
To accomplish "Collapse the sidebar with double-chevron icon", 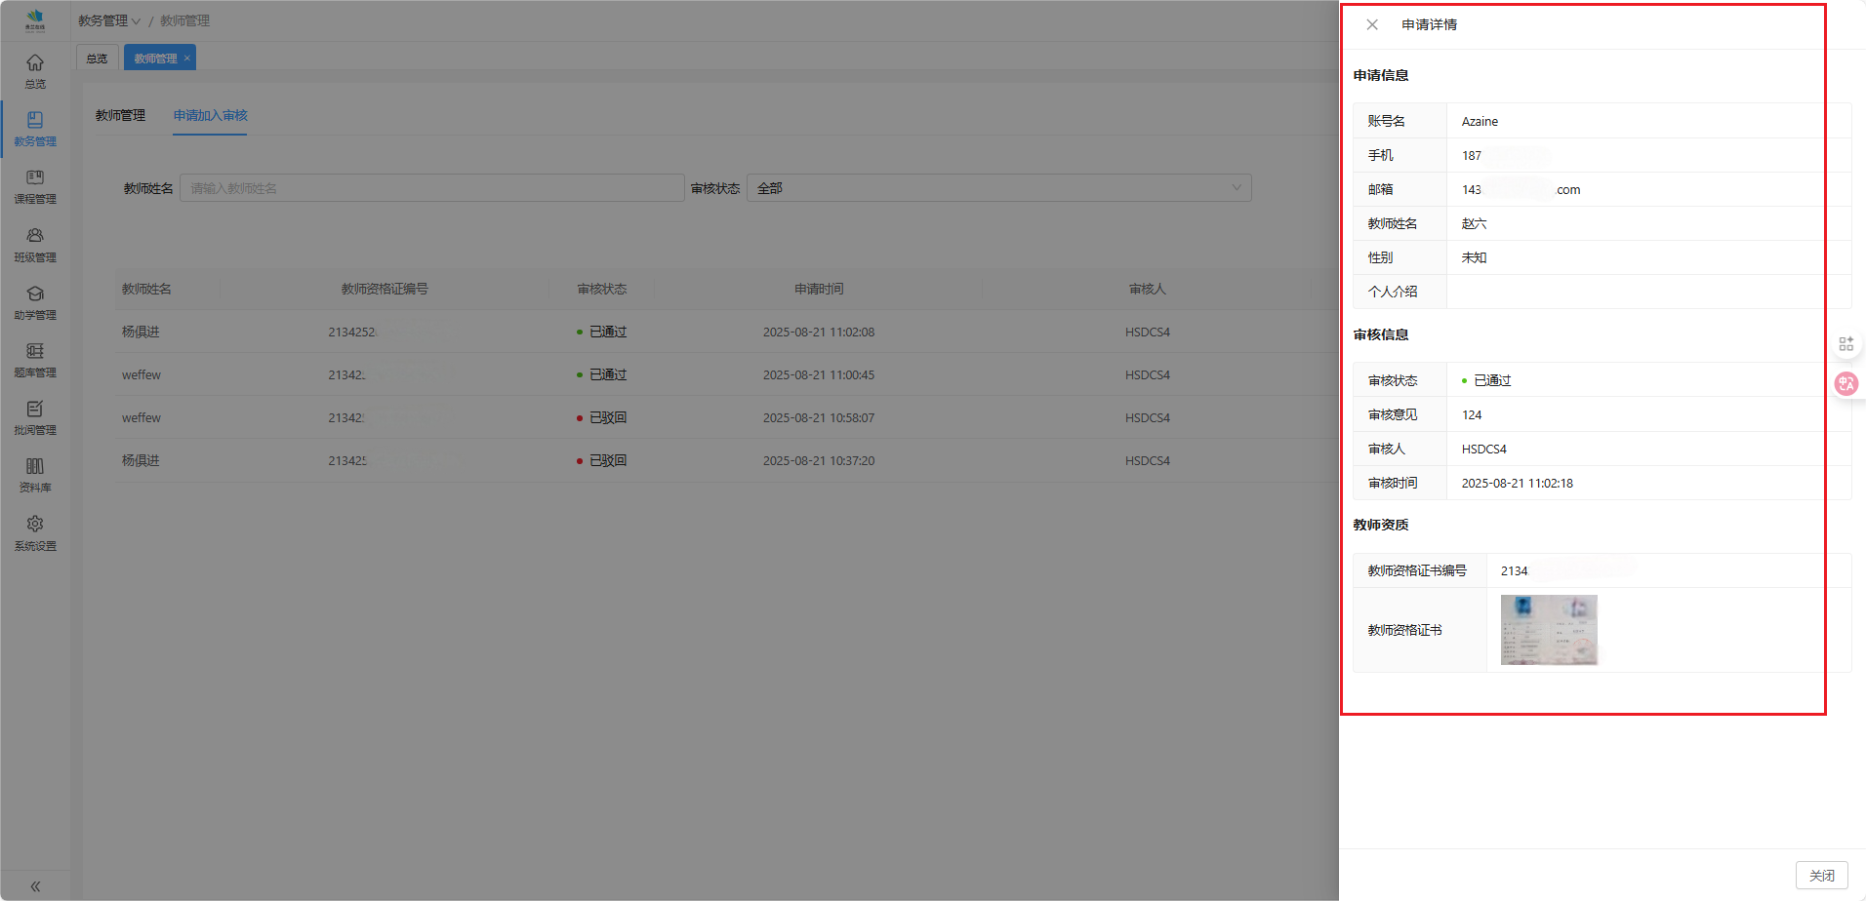I will (x=35, y=886).
